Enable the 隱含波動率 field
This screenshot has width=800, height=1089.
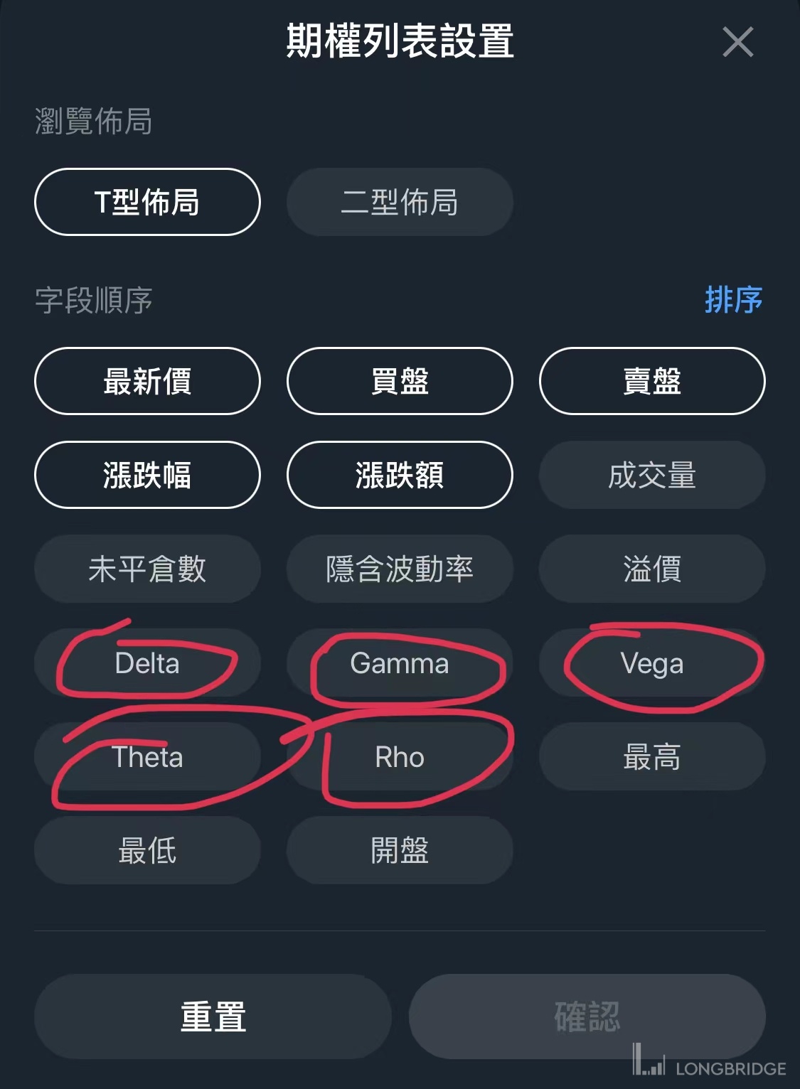[400, 569]
